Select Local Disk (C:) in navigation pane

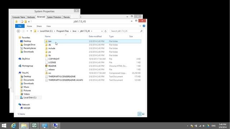28,97
